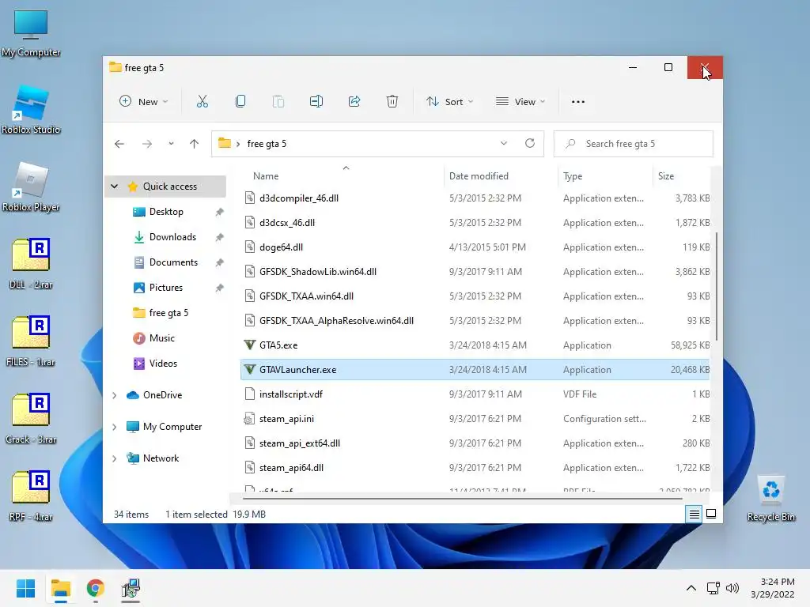
Task: Select the RPF - 4.rar archive icon
Action: pos(31,496)
